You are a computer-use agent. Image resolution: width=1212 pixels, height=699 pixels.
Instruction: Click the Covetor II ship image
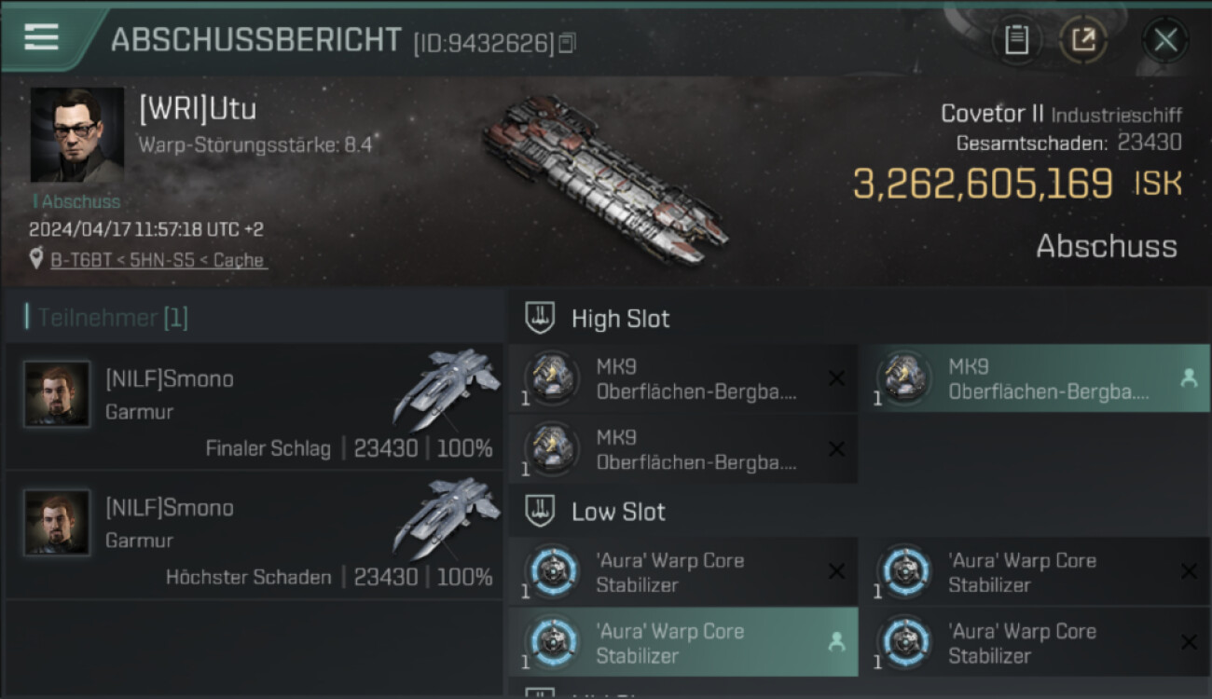[x=604, y=179]
